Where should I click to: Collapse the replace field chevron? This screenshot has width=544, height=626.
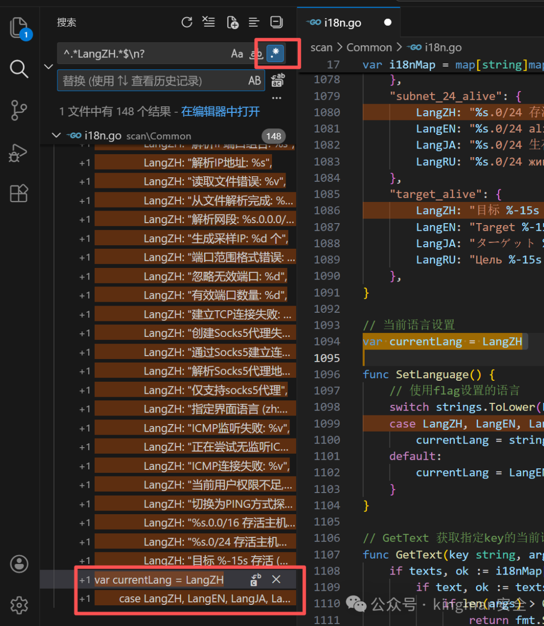coord(48,66)
